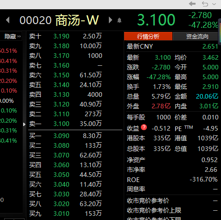
Task: Select the 买九 3.010 bid row
Action: click(x=75, y=214)
